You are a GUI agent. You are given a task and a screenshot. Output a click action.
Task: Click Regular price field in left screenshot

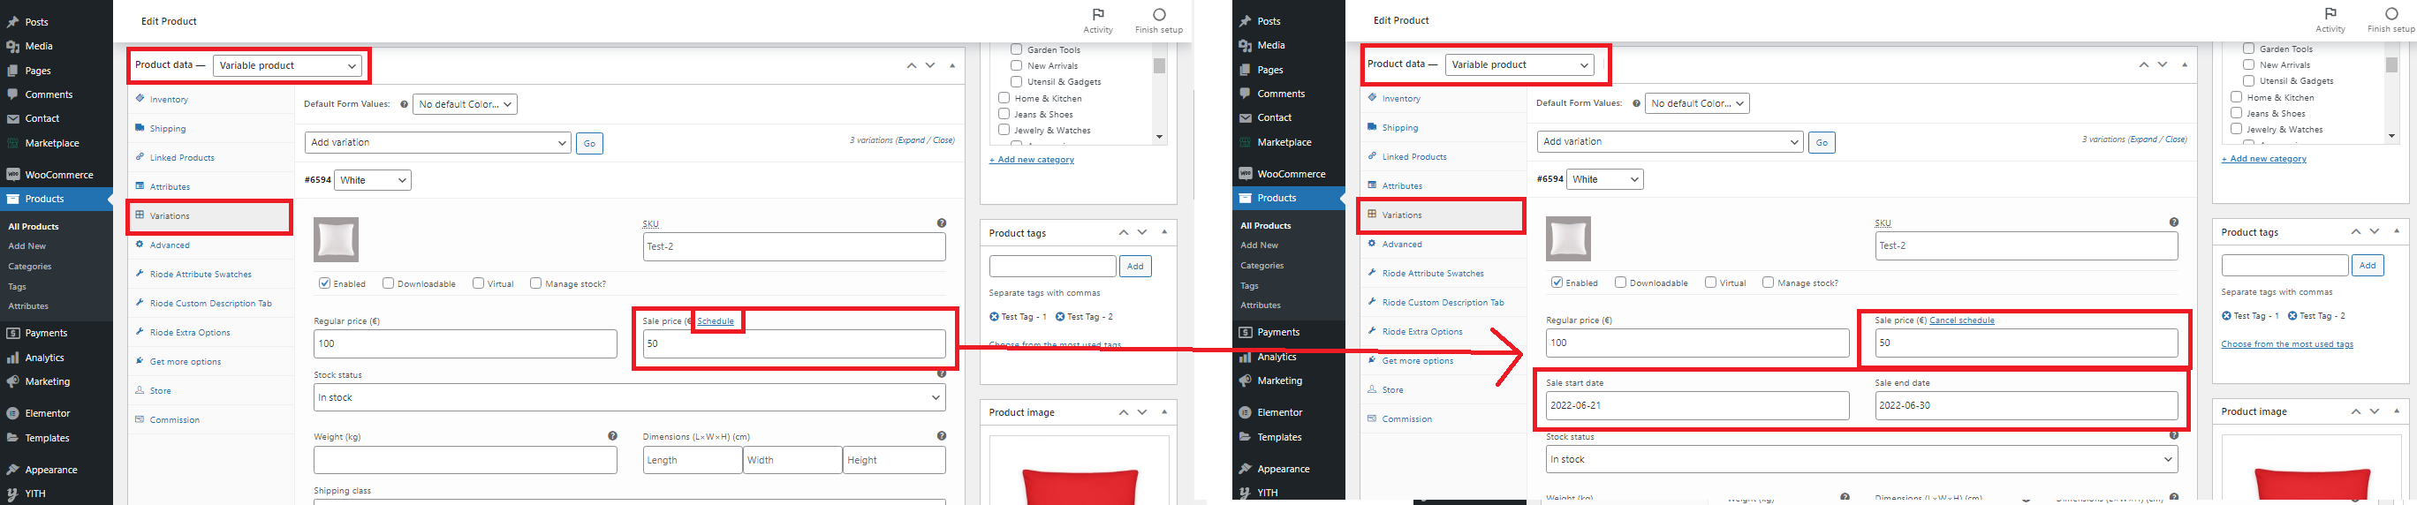(x=466, y=343)
